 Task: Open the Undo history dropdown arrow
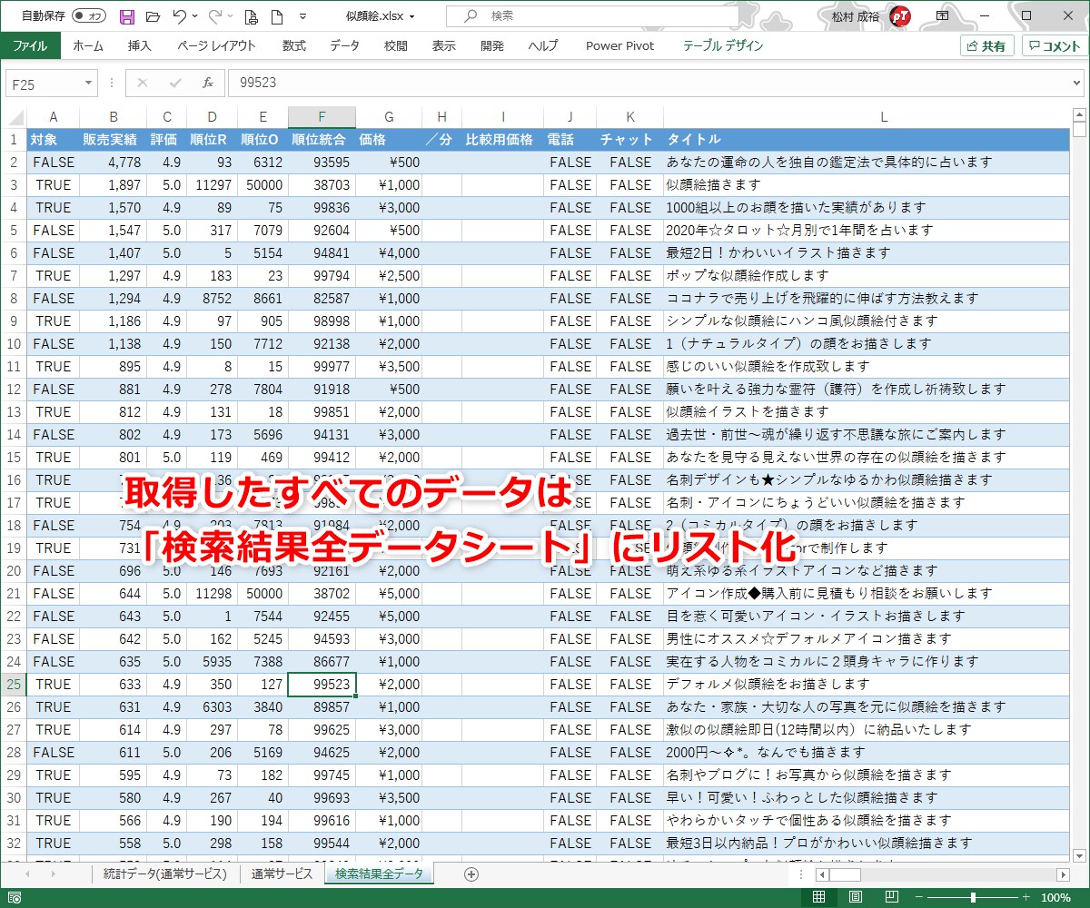[196, 16]
